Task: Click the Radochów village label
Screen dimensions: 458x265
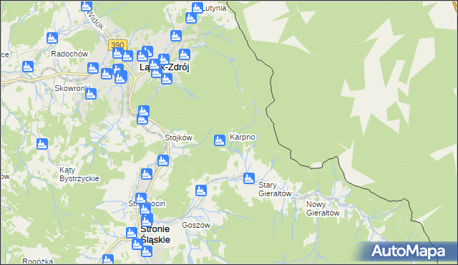Action: pos(69,54)
